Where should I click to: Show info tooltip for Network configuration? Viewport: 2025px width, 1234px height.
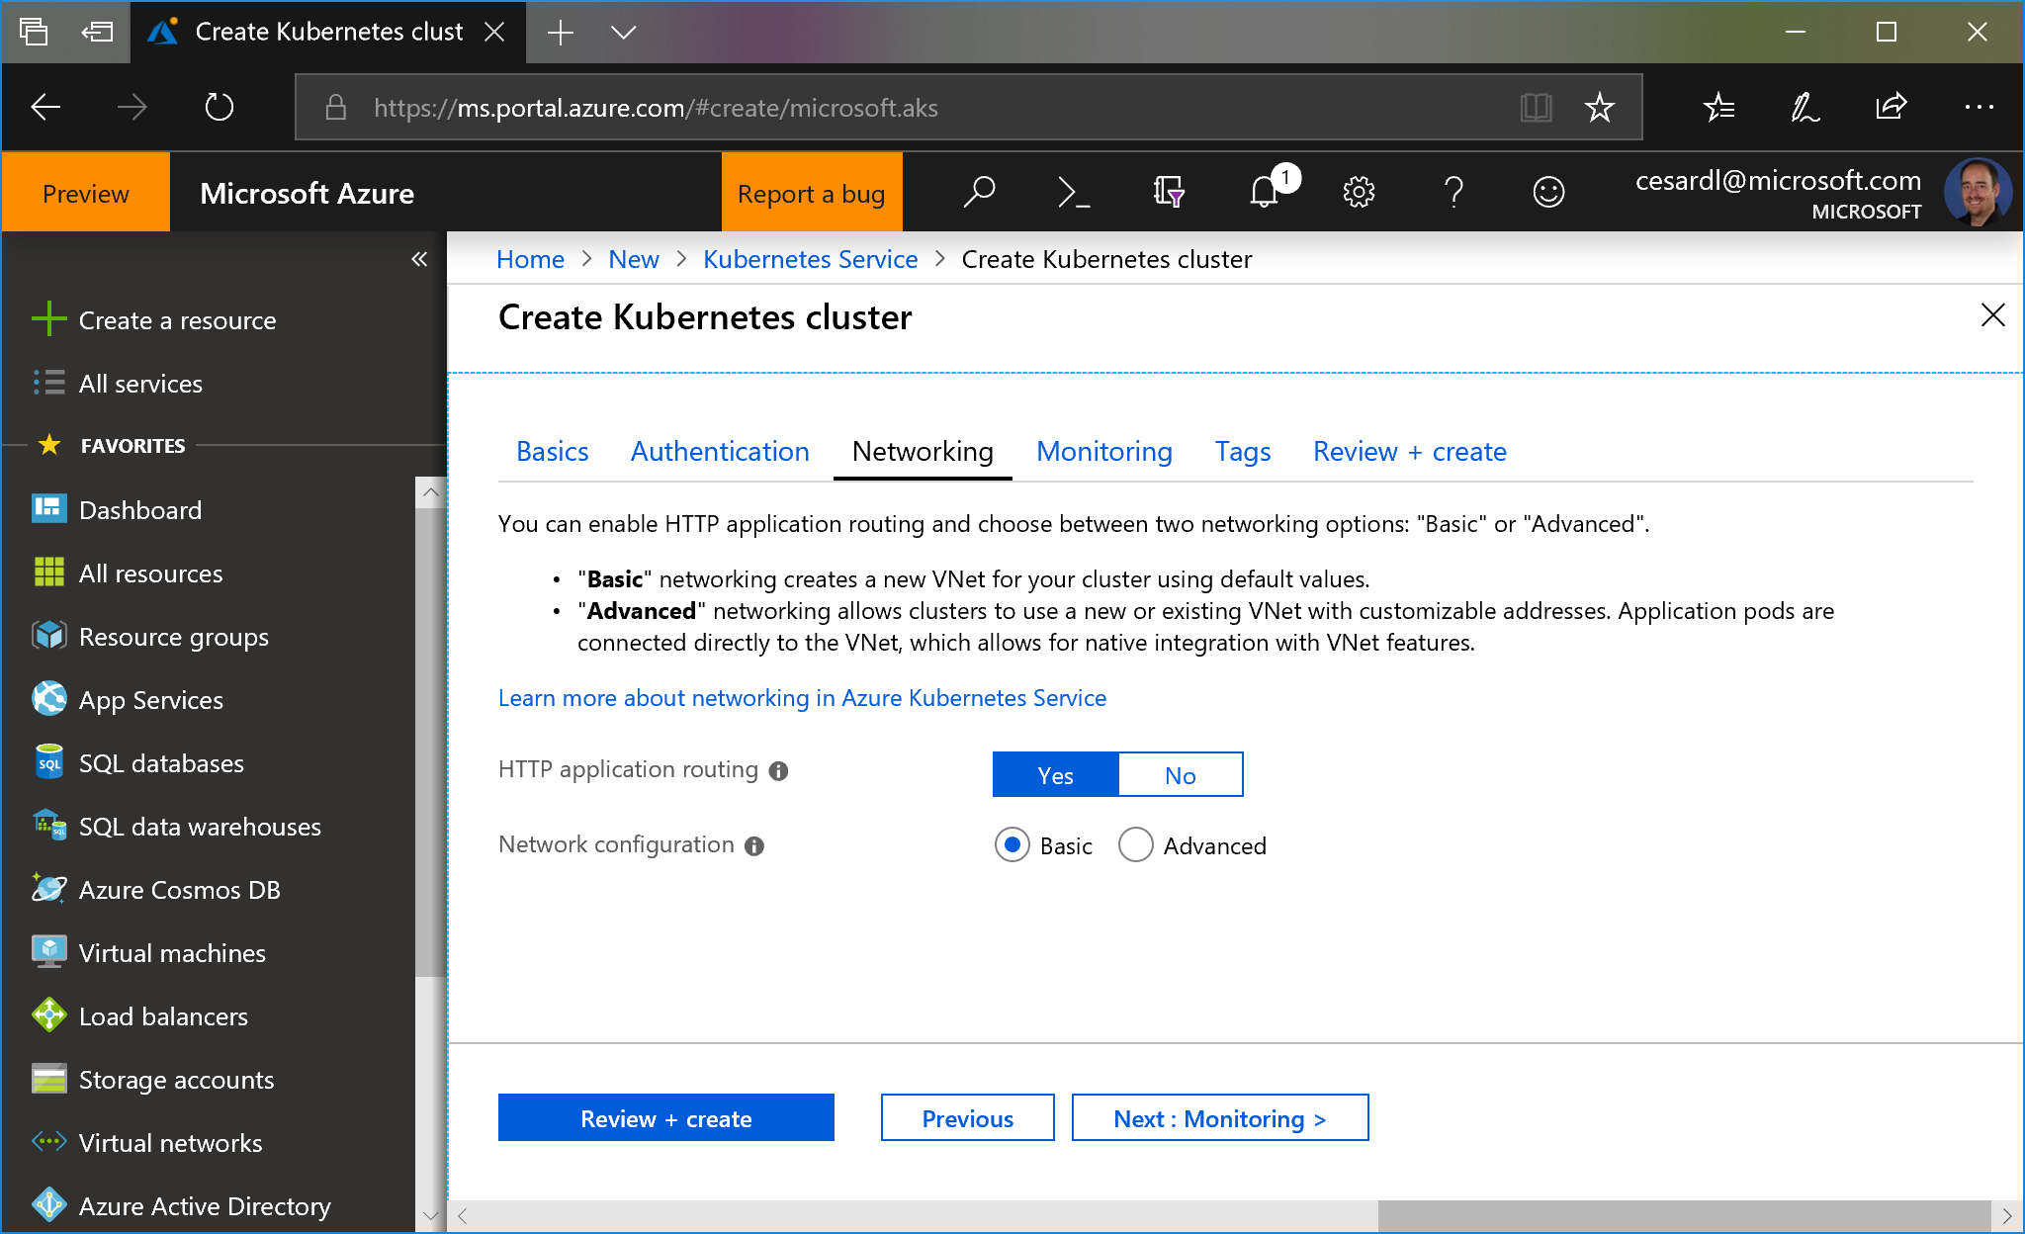[x=754, y=846]
